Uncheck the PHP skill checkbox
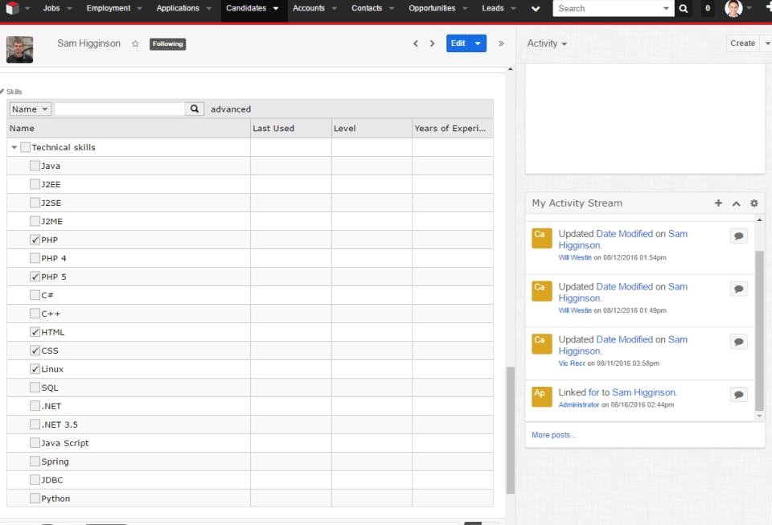The image size is (772, 525). pyautogui.click(x=35, y=240)
